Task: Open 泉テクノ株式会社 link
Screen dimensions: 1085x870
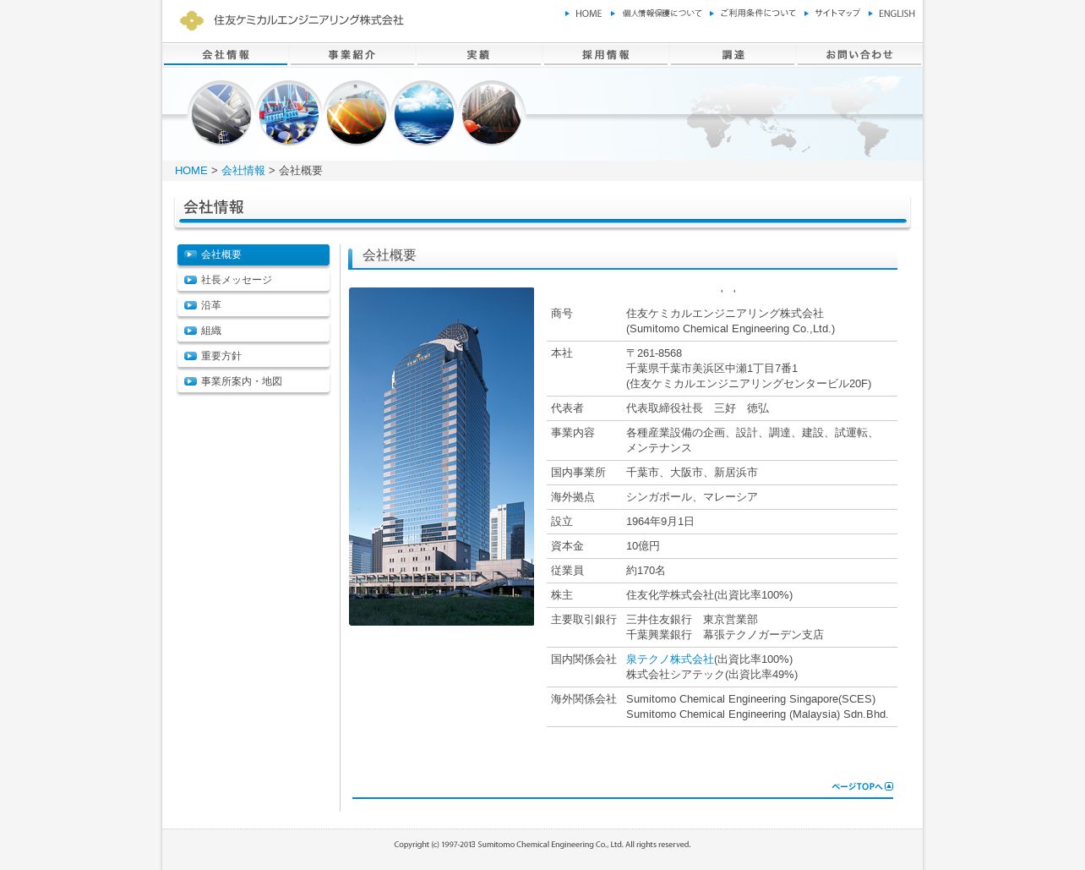Action: point(670,659)
